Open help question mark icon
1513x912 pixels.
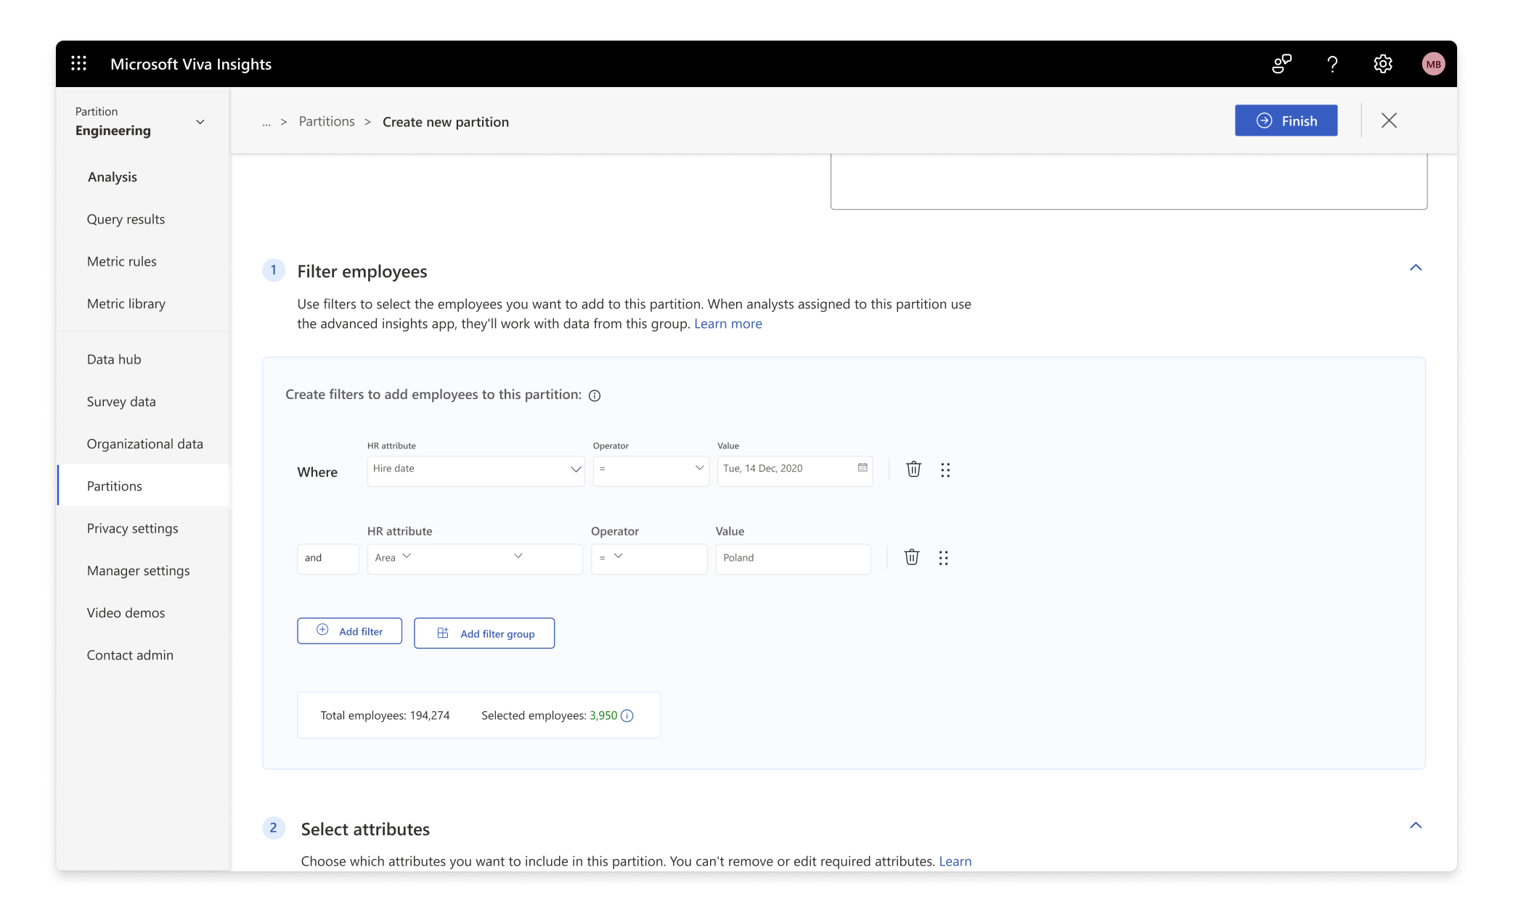(1332, 64)
